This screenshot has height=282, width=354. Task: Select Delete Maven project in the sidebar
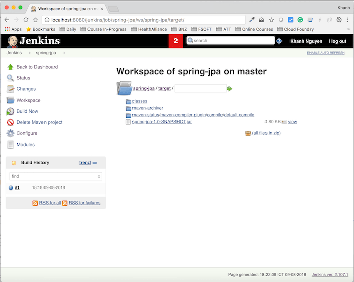tap(39, 122)
